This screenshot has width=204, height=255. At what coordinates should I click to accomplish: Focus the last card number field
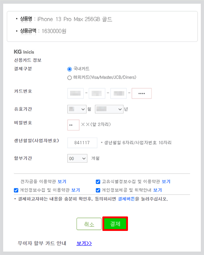tap(142, 93)
